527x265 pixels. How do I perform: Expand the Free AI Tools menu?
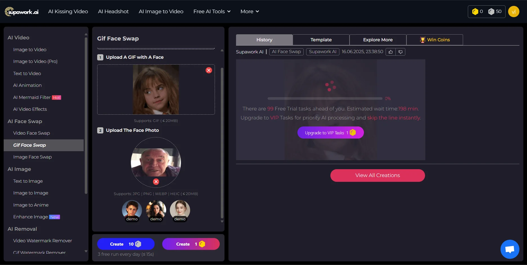click(212, 12)
